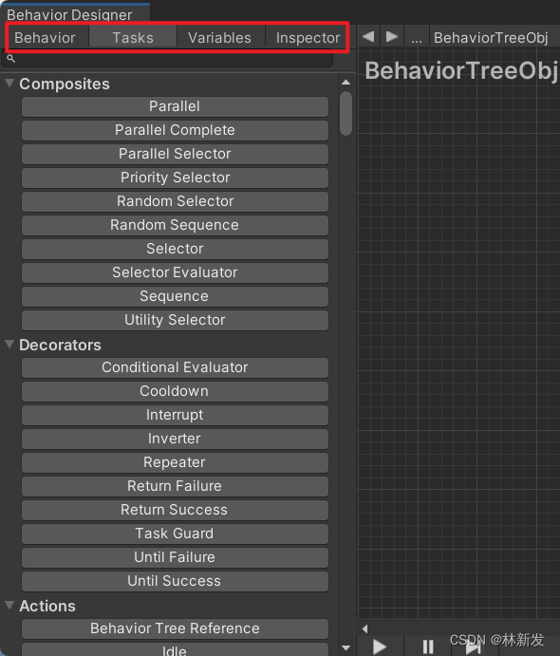Click the play button at bottom
Viewport: 560px width, 656px height.
point(380,647)
